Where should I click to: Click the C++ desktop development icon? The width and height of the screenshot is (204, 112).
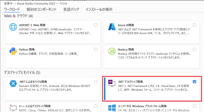13,108
